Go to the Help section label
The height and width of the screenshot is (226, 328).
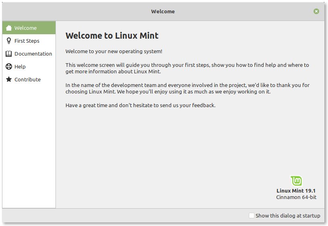tap(20, 66)
